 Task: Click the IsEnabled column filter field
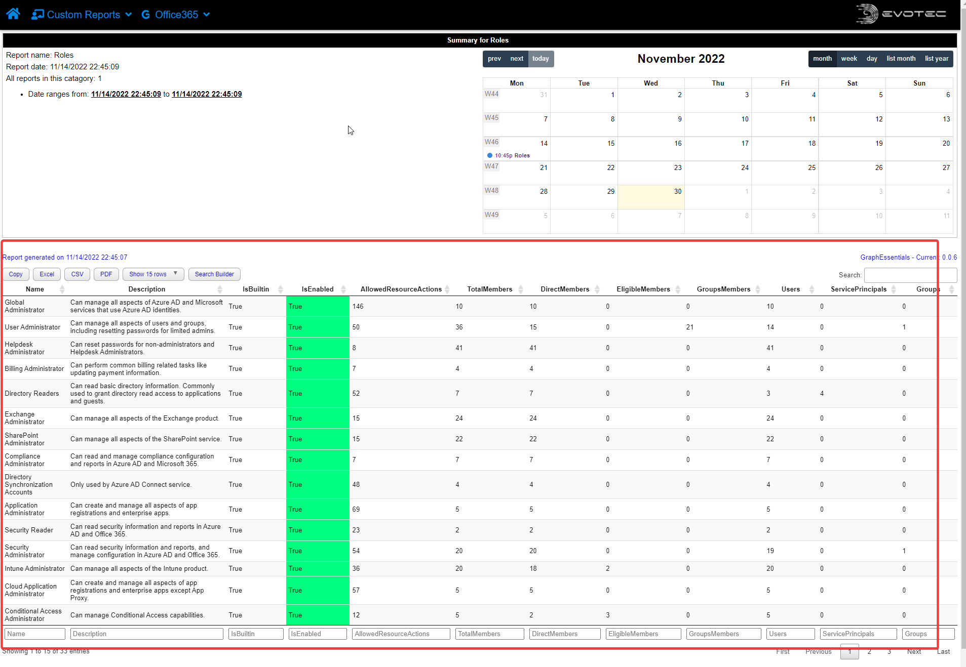318,634
